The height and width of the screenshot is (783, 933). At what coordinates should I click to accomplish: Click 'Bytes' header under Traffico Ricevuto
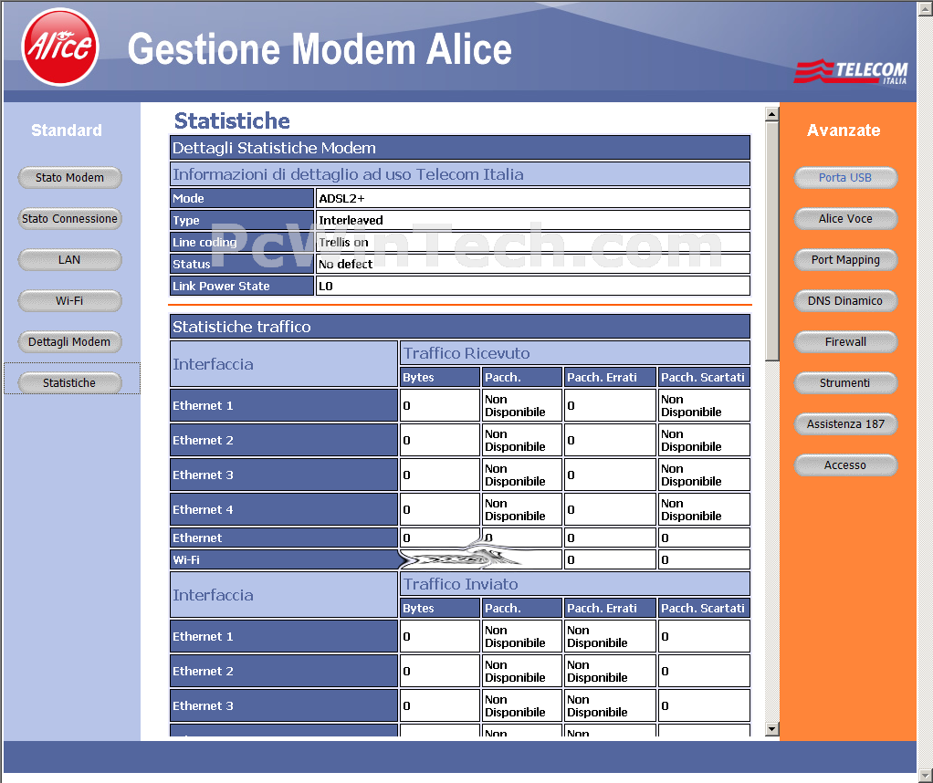click(x=440, y=377)
